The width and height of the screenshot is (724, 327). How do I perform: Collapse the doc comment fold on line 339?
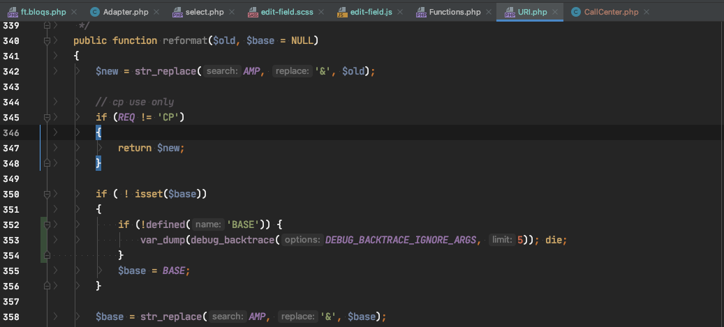pyautogui.click(x=47, y=26)
